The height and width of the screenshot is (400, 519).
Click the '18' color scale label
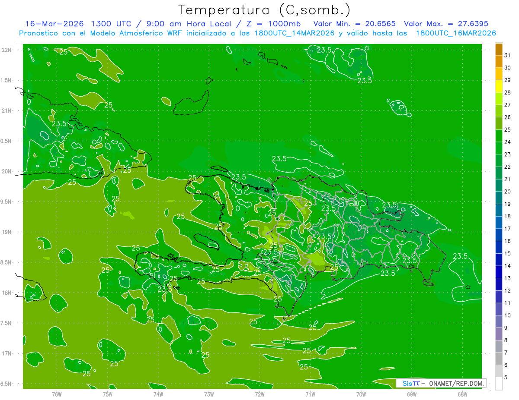click(508, 216)
